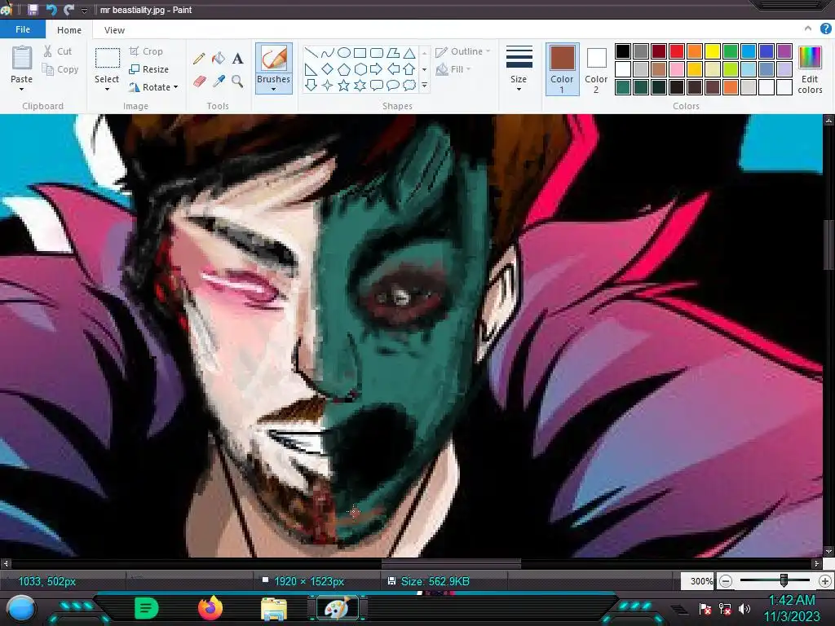Viewport: 835px width, 626px height.
Task: Switch to the Home tab
Action: pyautogui.click(x=69, y=30)
